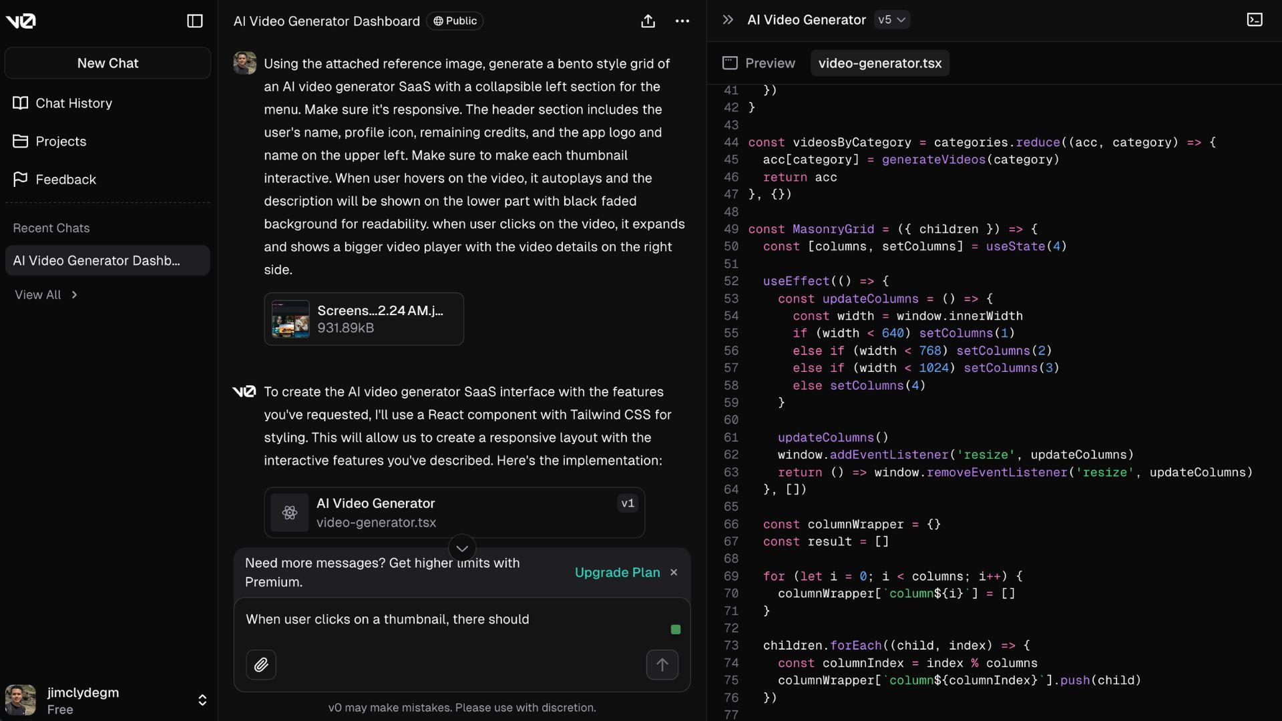Collapse the code panel with double chevron

point(728,20)
